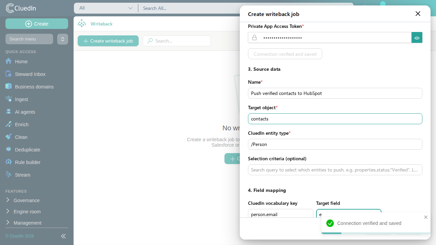Click the Clean icon
The height and width of the screenshot is (245, 436).
tap(9, 137)
